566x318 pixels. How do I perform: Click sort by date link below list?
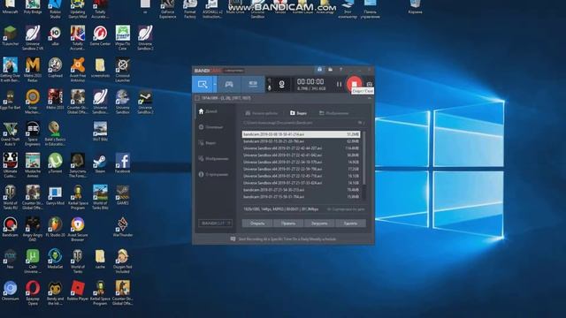[346, 209]
